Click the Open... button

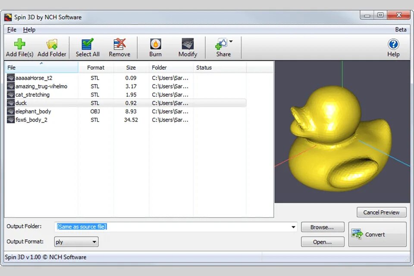[323, 242]
